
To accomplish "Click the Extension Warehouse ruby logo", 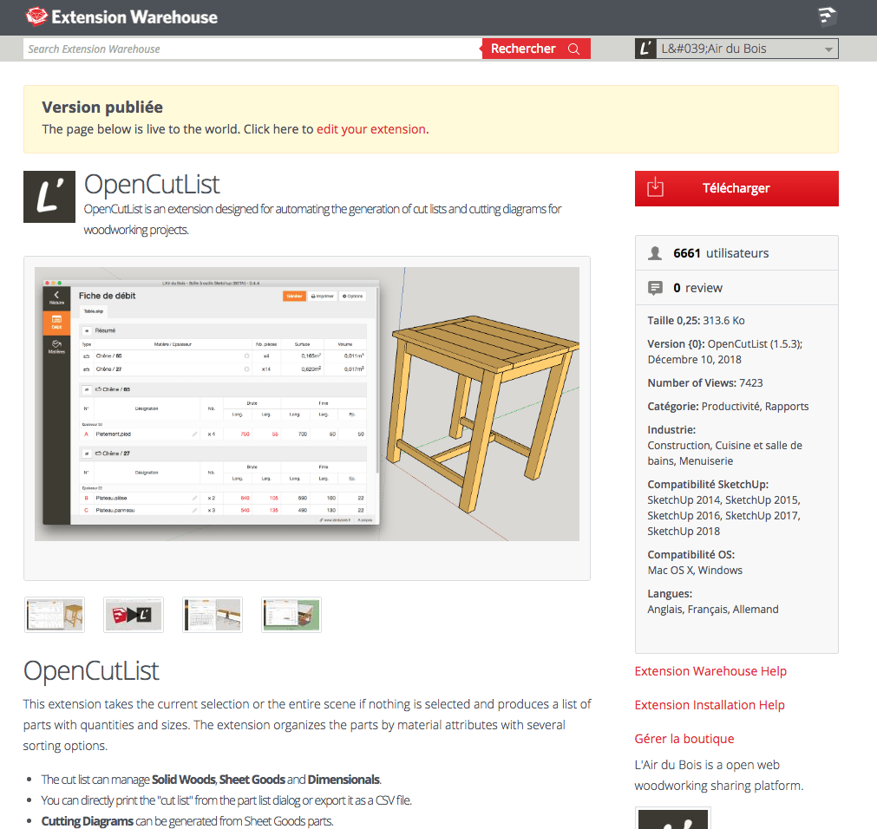I will tap(37, 16).
